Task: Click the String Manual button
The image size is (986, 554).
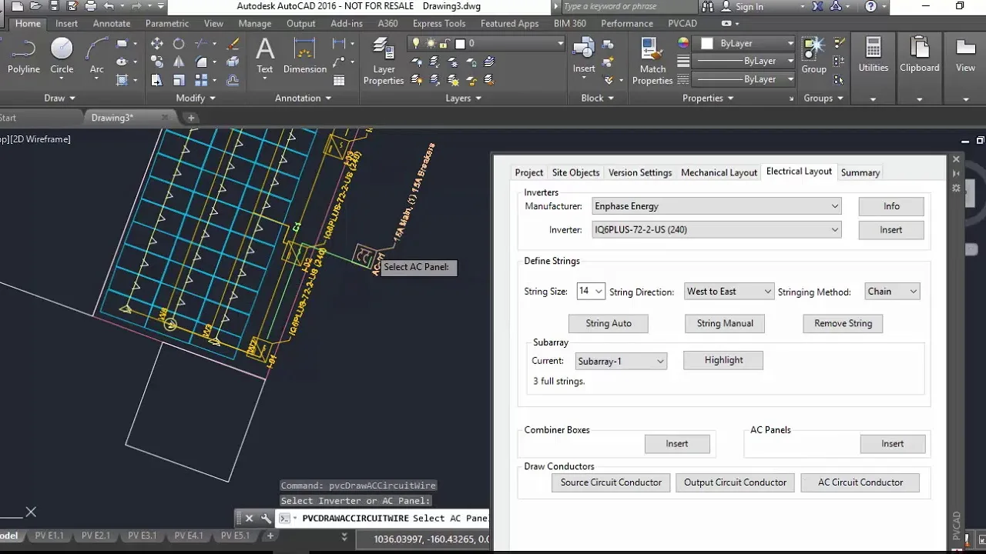Action: click(x=725, y=323)
